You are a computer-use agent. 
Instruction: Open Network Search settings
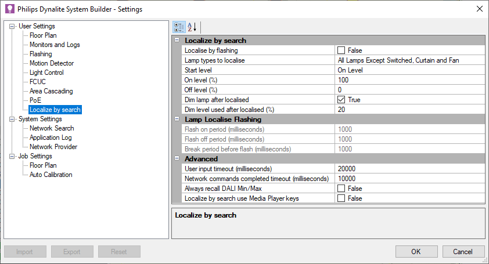point(52,128)
